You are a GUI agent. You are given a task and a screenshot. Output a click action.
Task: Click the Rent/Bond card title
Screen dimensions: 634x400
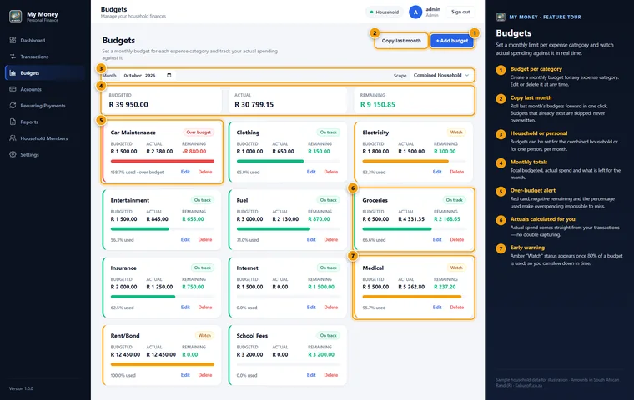coord(125,336)
